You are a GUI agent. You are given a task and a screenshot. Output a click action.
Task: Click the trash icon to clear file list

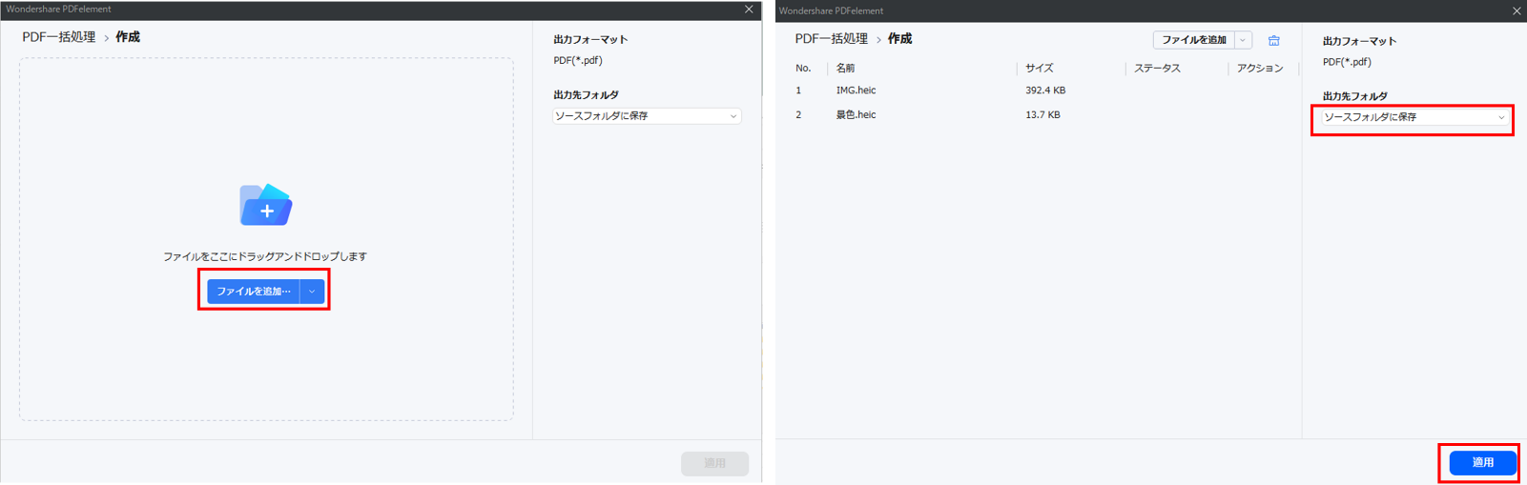(1273, 40)
